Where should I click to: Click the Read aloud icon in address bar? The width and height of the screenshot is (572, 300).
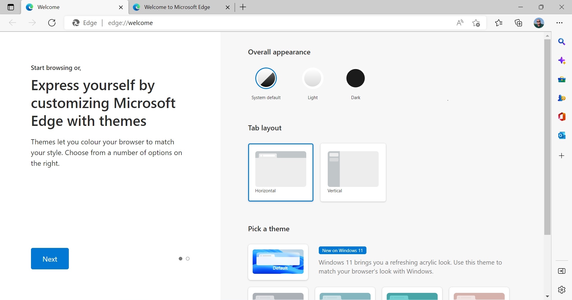(460, 23)
